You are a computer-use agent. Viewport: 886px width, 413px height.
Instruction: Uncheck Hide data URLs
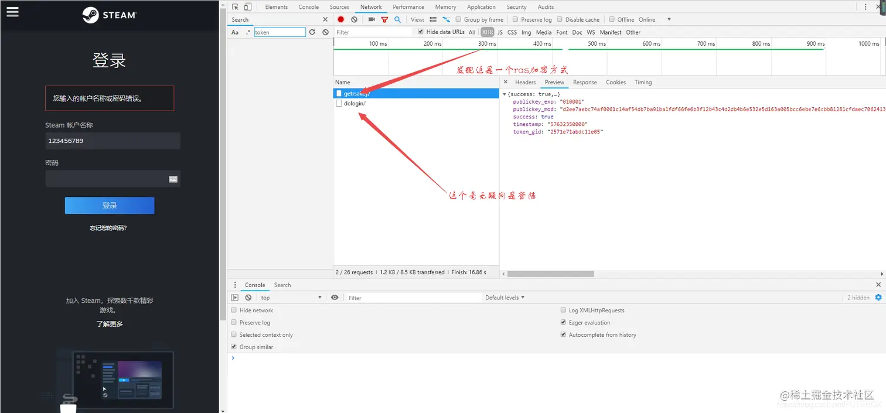421,32
